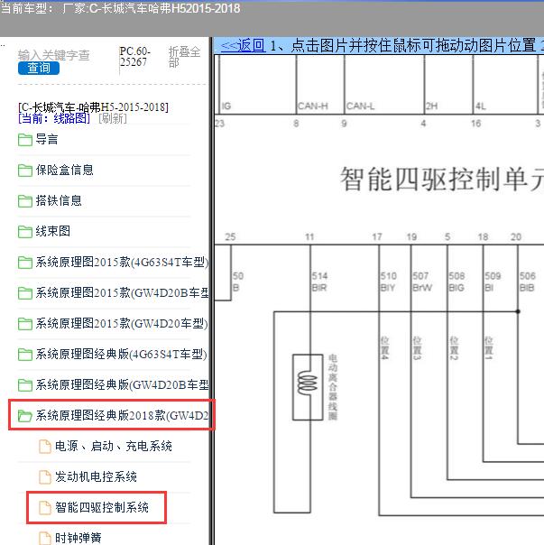Click the CAN-L pin label
Image resolution: width=544 pixels, height=545 pixels.
tap(361, 106)
